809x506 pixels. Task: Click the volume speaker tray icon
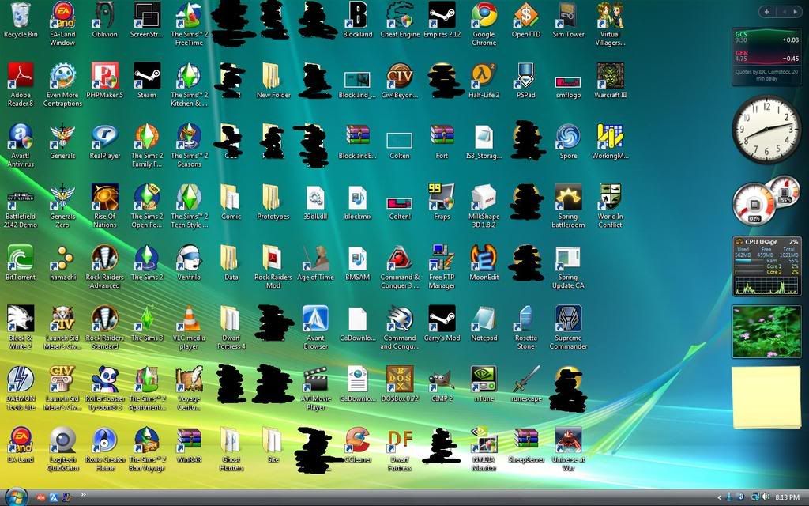pos(765,497)
